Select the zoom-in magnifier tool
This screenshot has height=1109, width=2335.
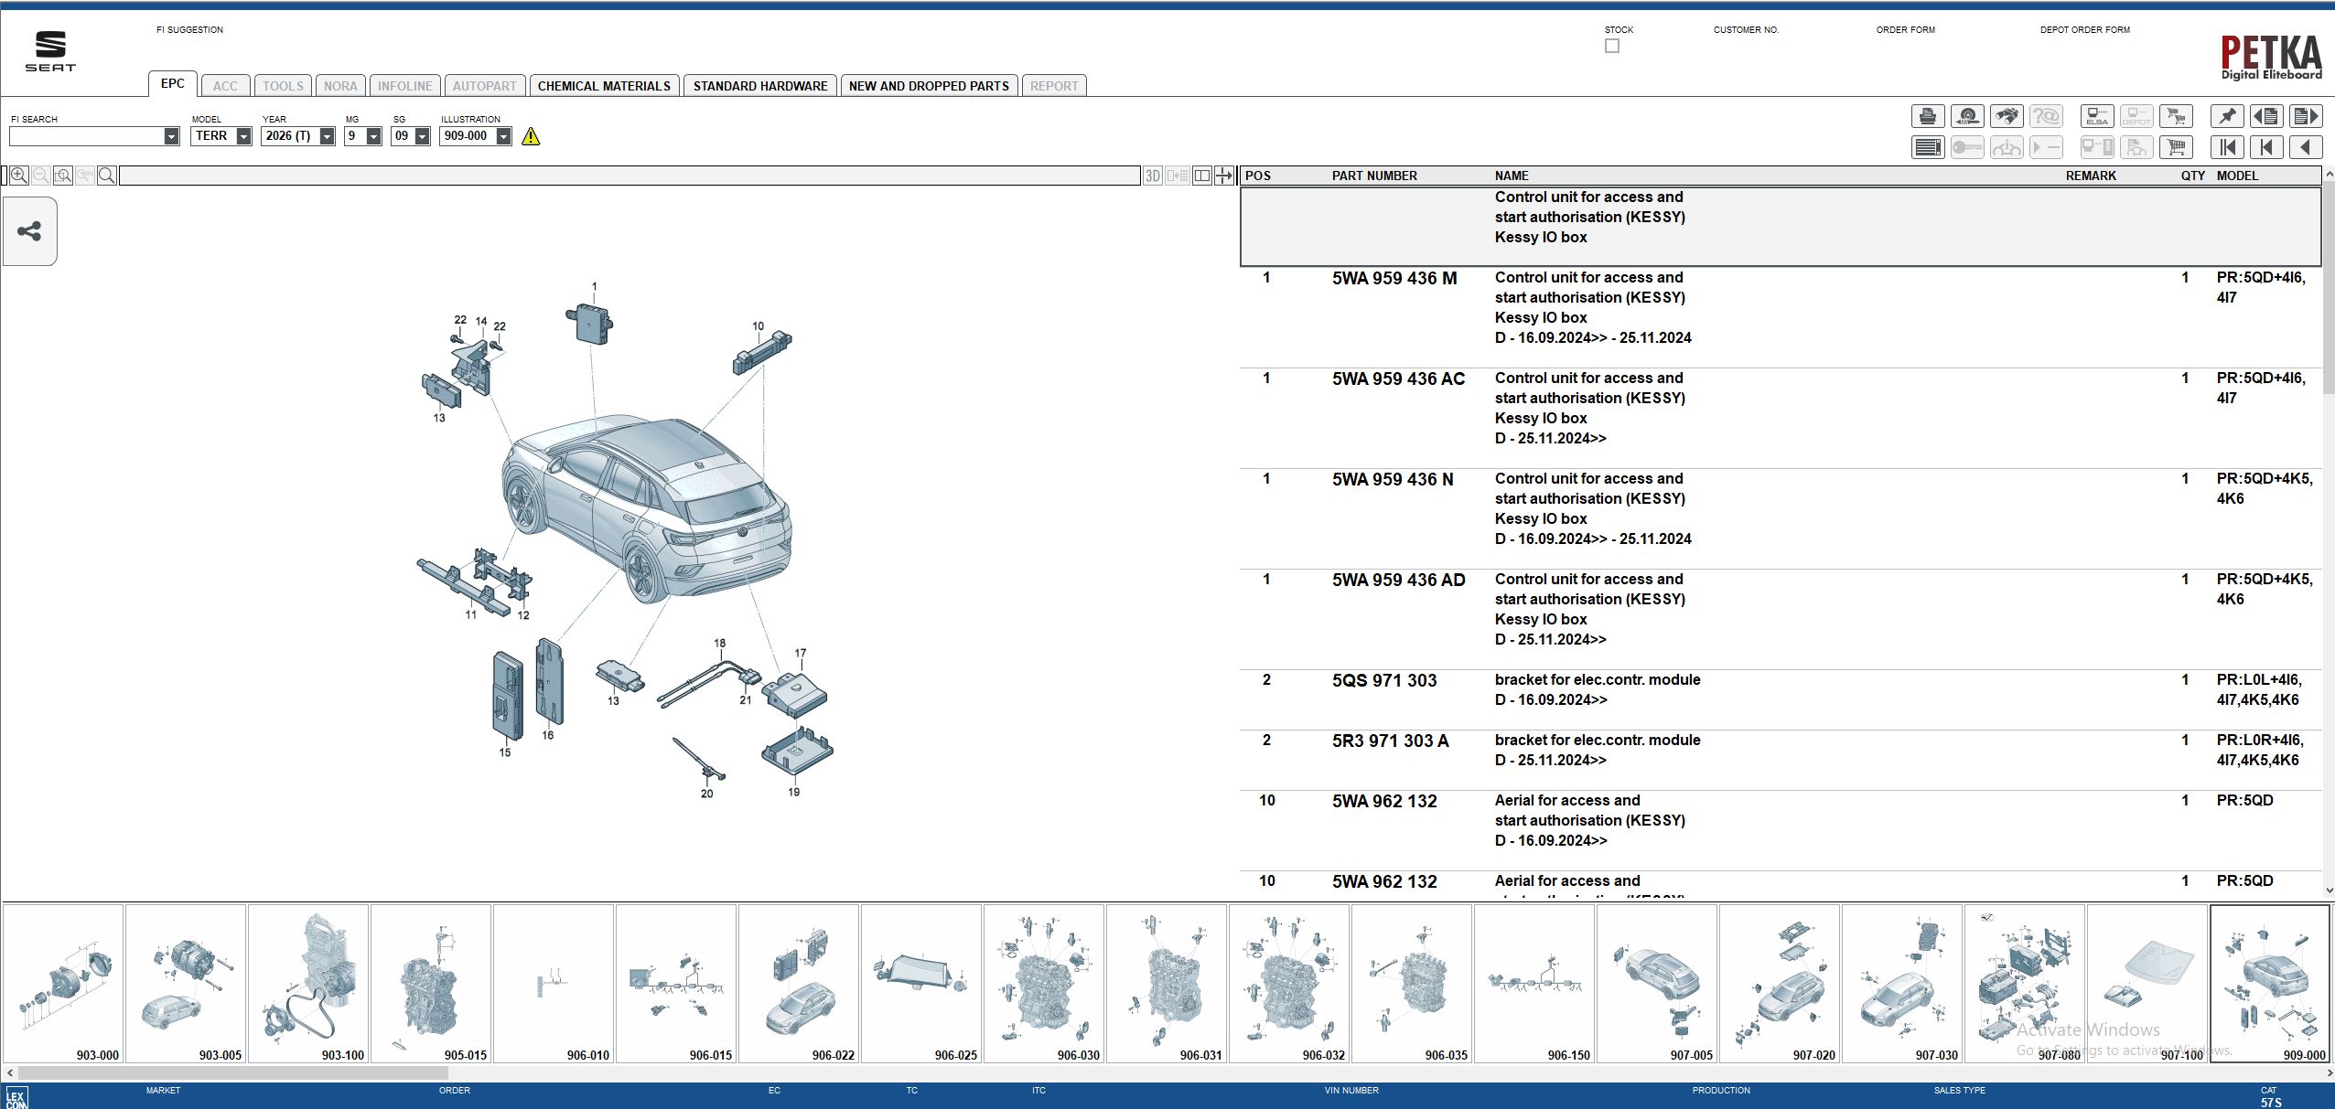pyautogui.click(x=19, y=175)
